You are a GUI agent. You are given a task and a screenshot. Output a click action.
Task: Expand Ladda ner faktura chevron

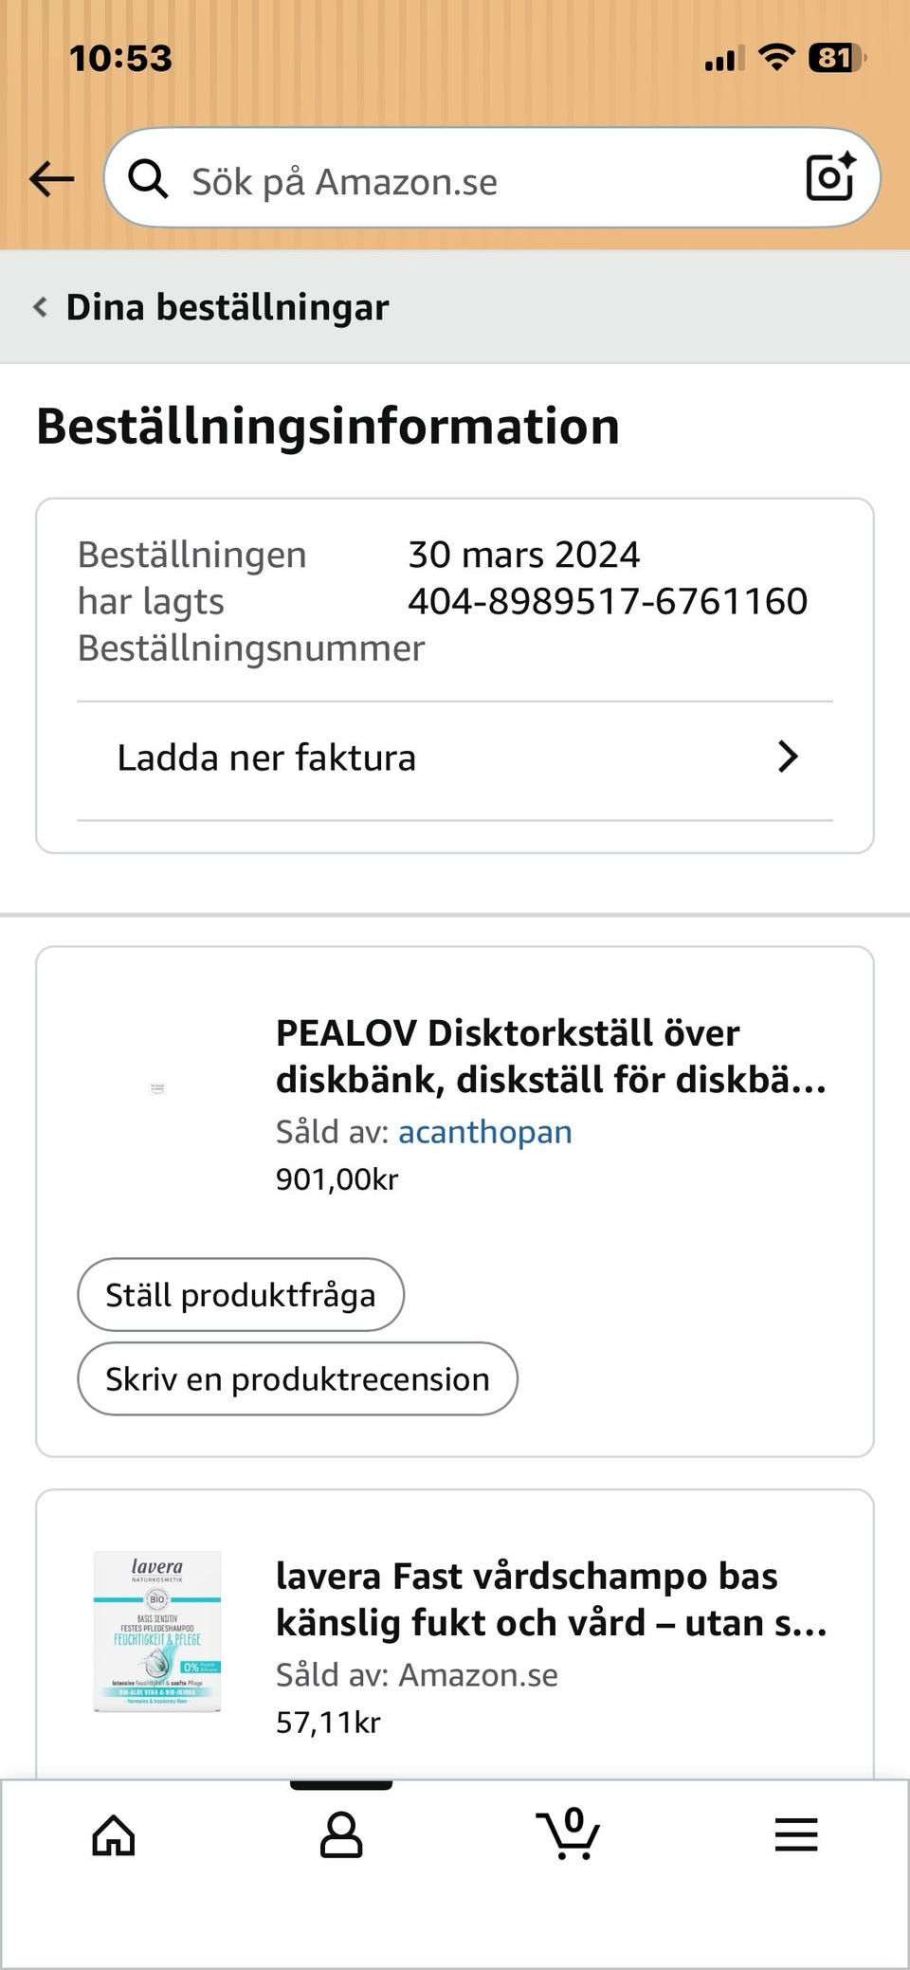coord(788,757)
